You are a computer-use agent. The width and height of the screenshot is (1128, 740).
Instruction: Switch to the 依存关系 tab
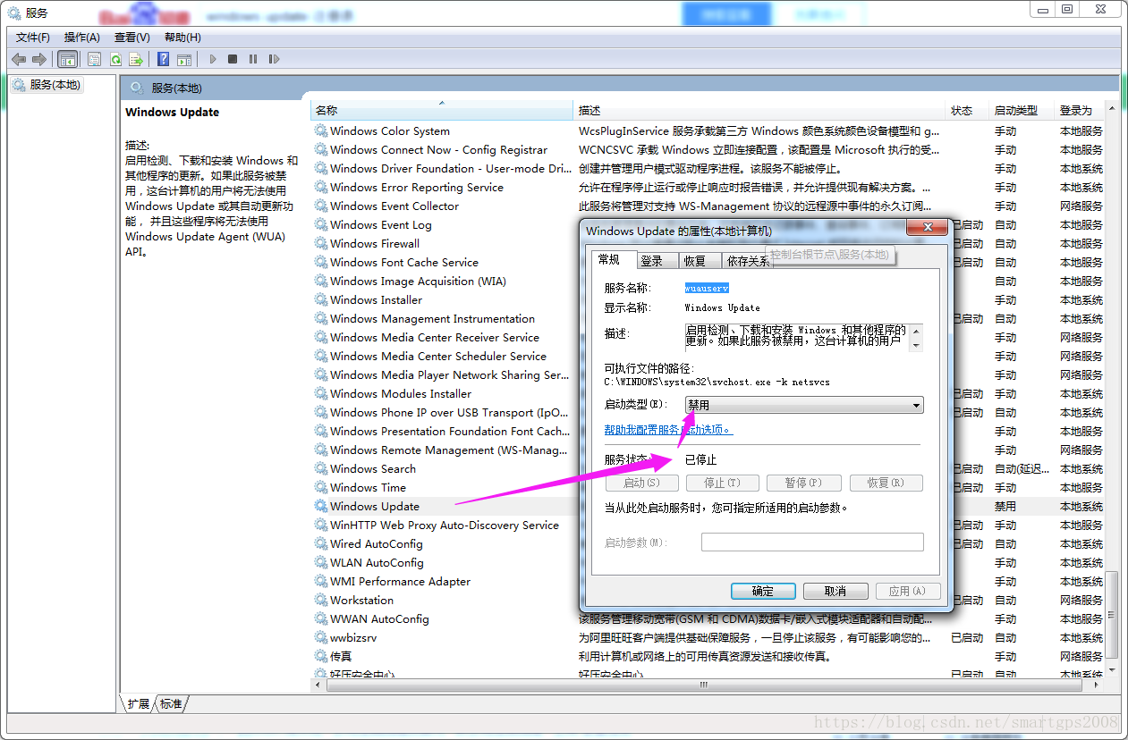pos(748,261)
